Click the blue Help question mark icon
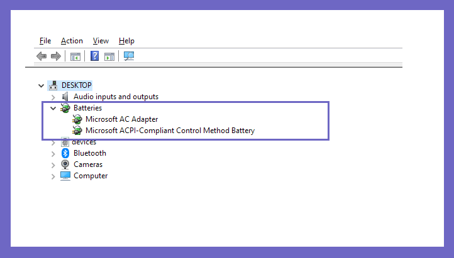Screen dimensions: 454x258 pyautogui.click(x=95, y=56)
